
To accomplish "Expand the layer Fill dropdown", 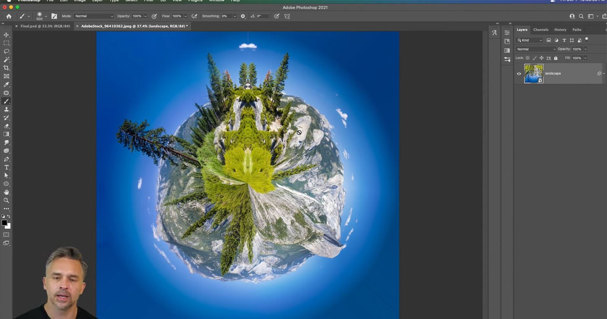I will (x=585, y=58).
